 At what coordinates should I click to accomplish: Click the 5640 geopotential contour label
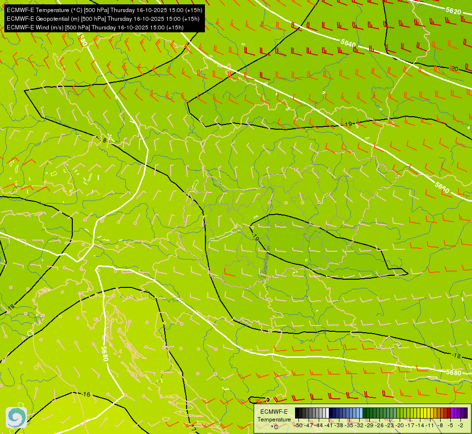348,43
